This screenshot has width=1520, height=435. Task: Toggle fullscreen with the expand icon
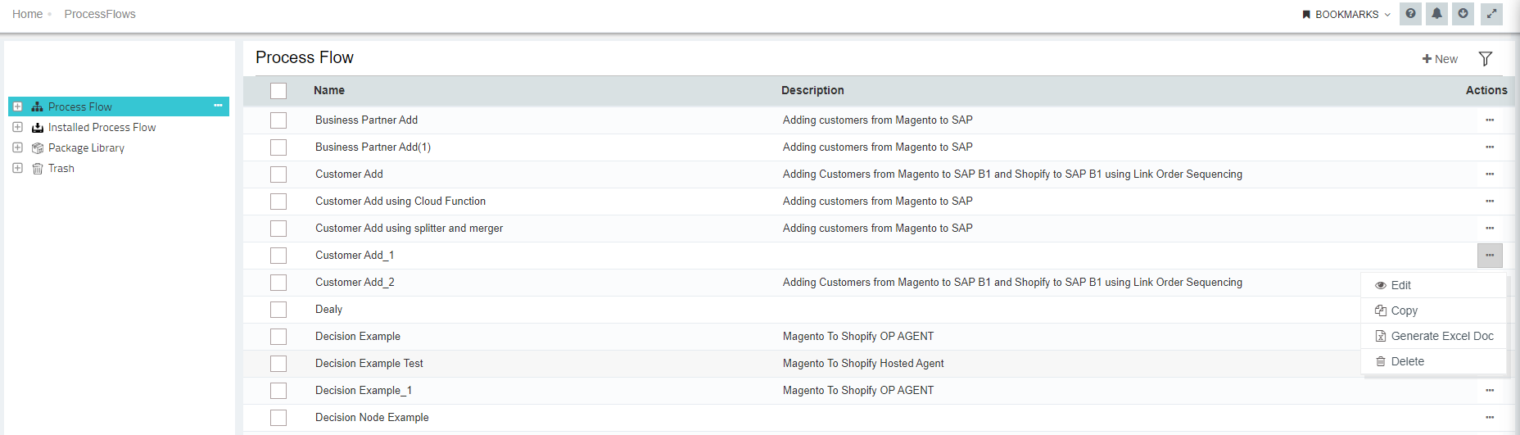(x=1491, y=14)
